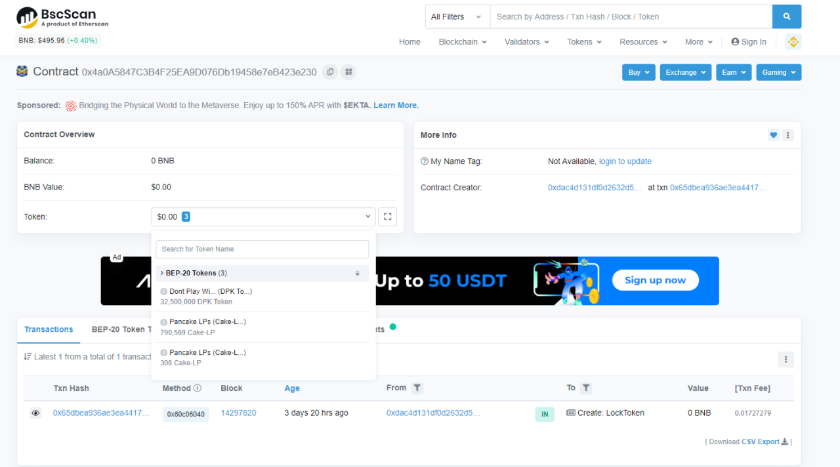The width and height of the screenshot is (840, 467).
Task: Open the Buy dropdown button
Action: coord(639,72)
